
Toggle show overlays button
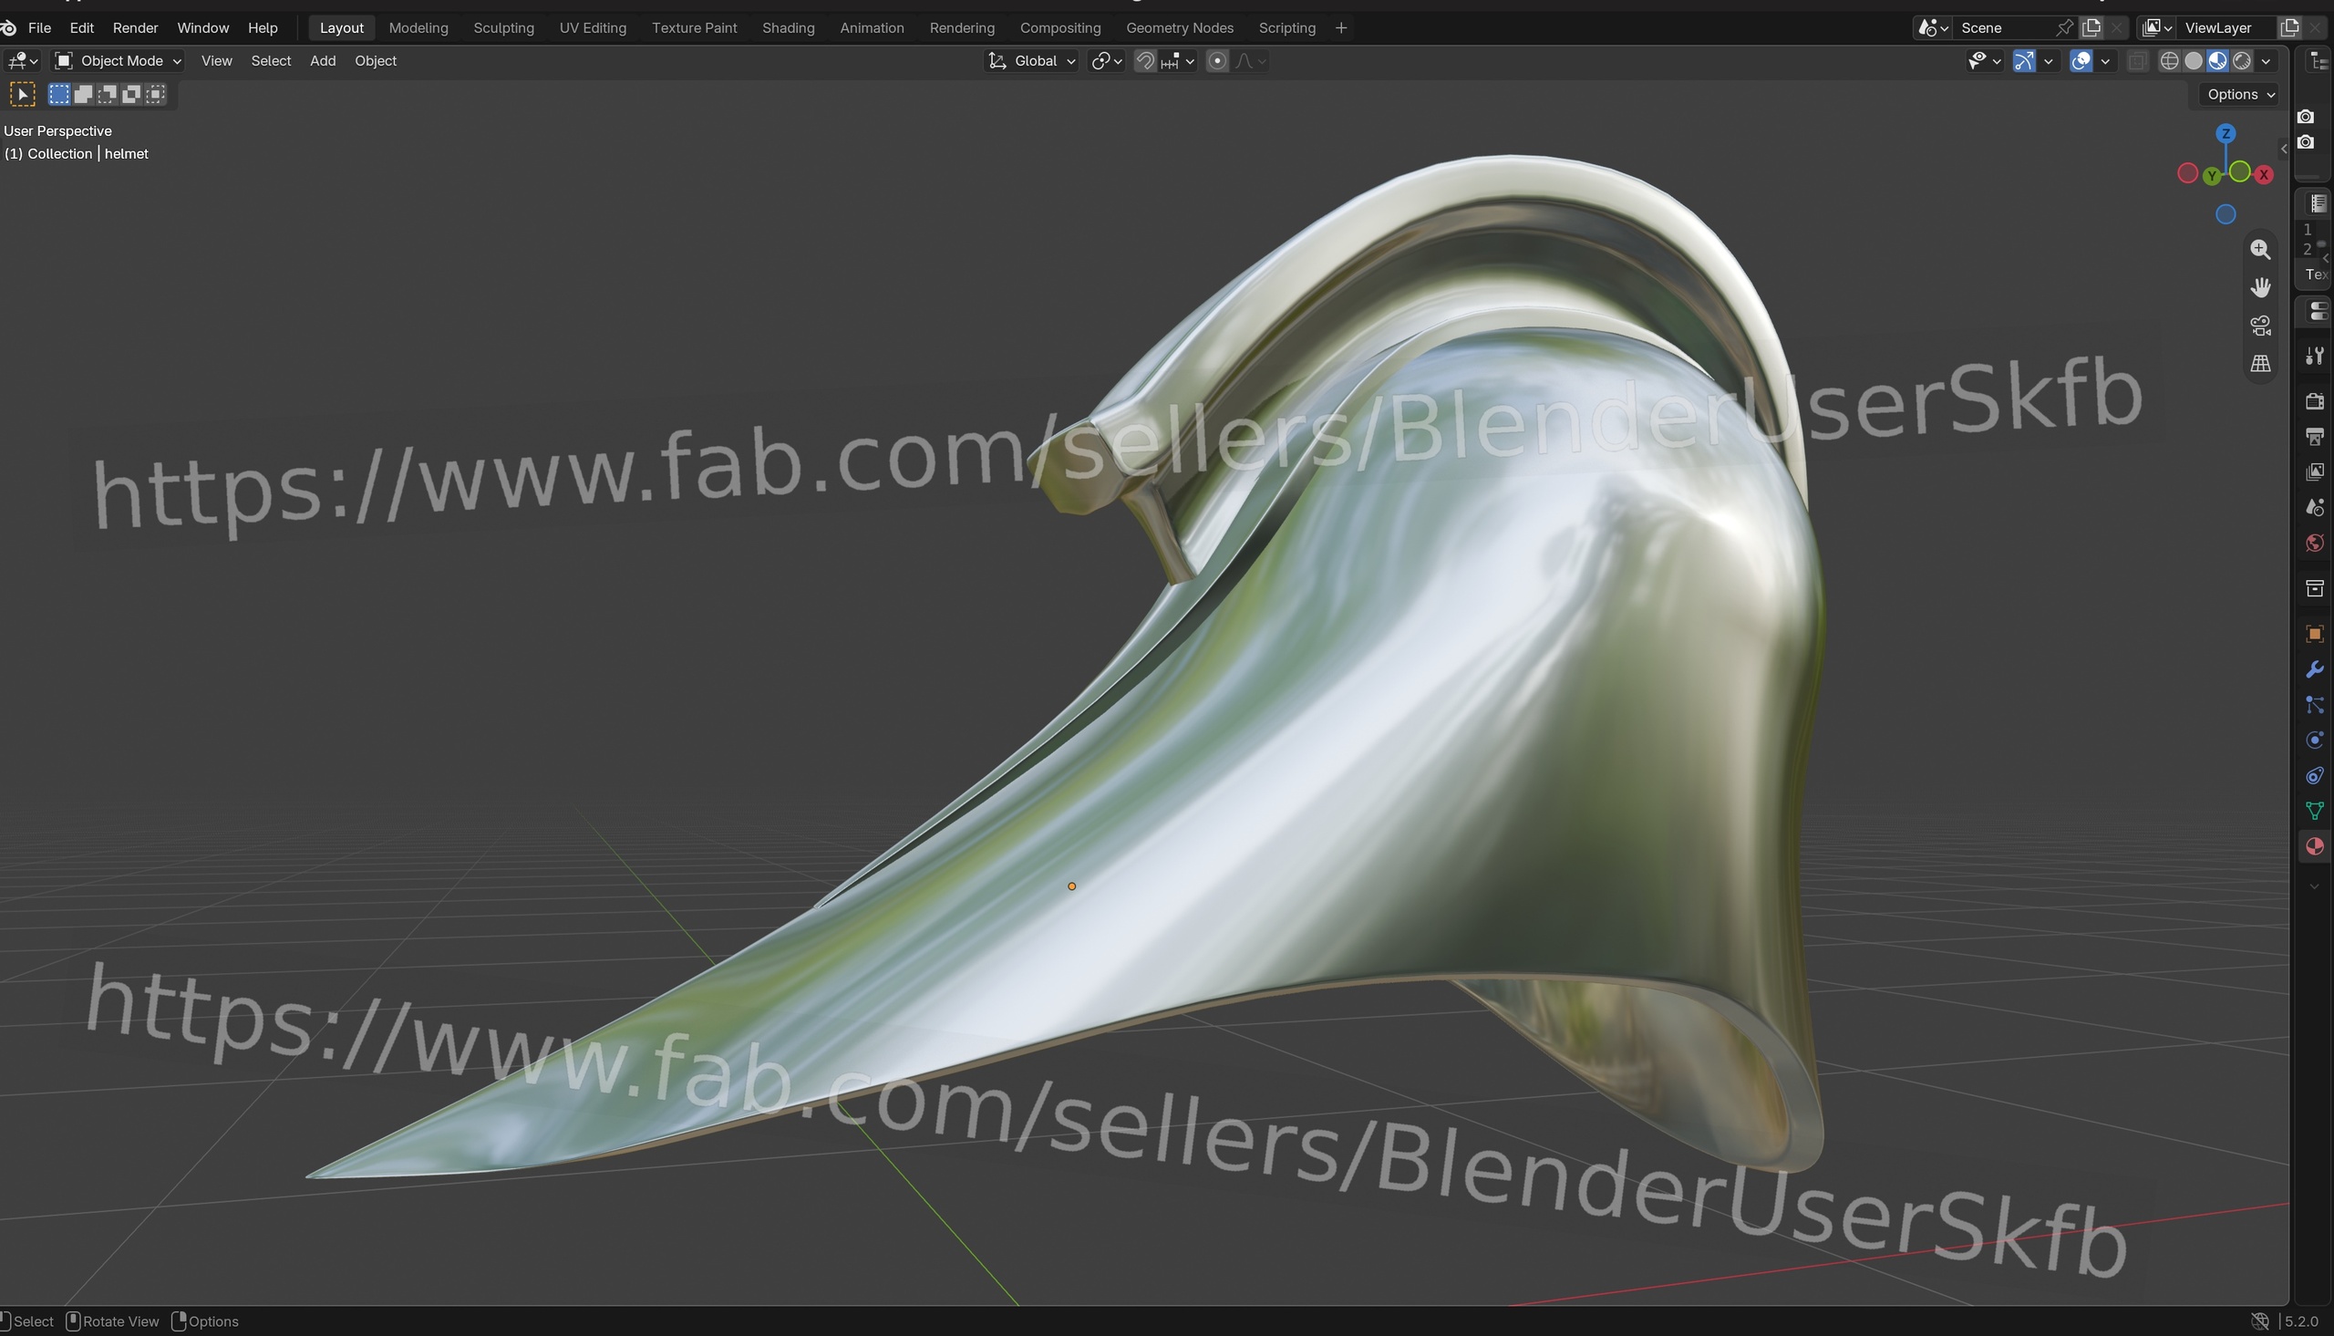click(x=2081, y=60)
